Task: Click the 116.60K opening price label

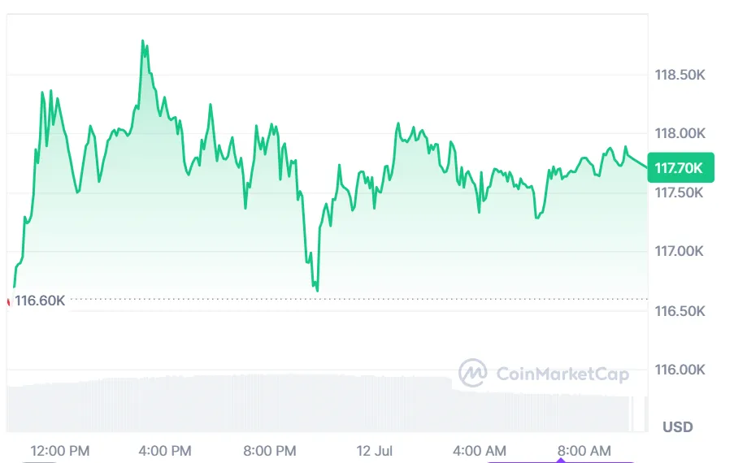Action: 40,301
